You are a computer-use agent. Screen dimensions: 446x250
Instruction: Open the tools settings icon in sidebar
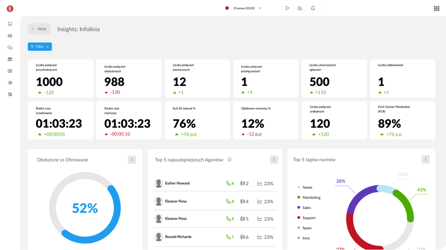point(10,94)
